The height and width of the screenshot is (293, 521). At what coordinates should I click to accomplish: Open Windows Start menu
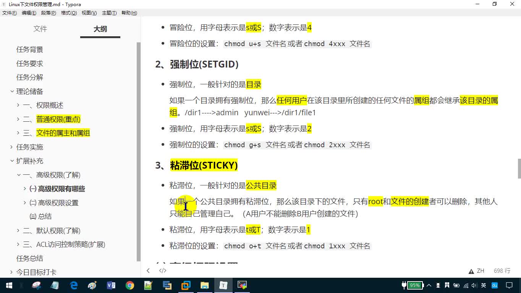[x=9, y=285]
